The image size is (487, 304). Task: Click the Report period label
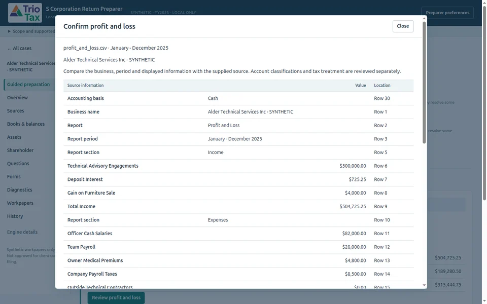pyautogui.click(x=83, y=139)
